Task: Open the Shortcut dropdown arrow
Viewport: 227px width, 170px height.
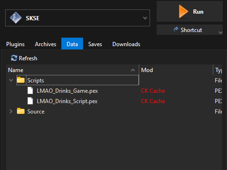Action: click(x=220, y=32)
